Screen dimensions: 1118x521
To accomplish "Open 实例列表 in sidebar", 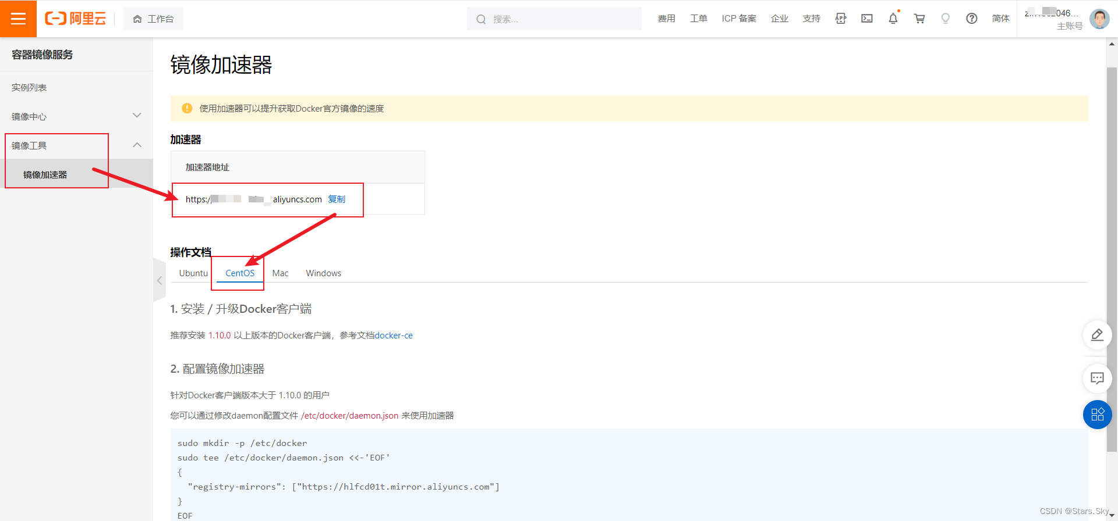I will tap(29, 87).
